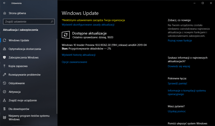Image resolution: width=215 pixels, height=126 pixels.
Task: Click the Kopia zapasowa upload arrow icon
Action: pyautogui.click(x=4, y=66)
